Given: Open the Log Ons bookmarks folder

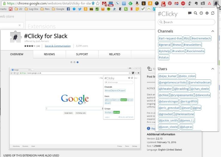Looking at the screenshot, I should [31, 9].
